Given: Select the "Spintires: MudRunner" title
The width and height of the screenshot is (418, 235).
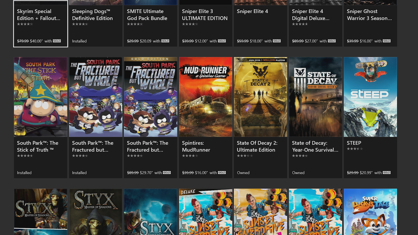Looking at the screenshot, I should pyautogui.click(x=196, y=146).
